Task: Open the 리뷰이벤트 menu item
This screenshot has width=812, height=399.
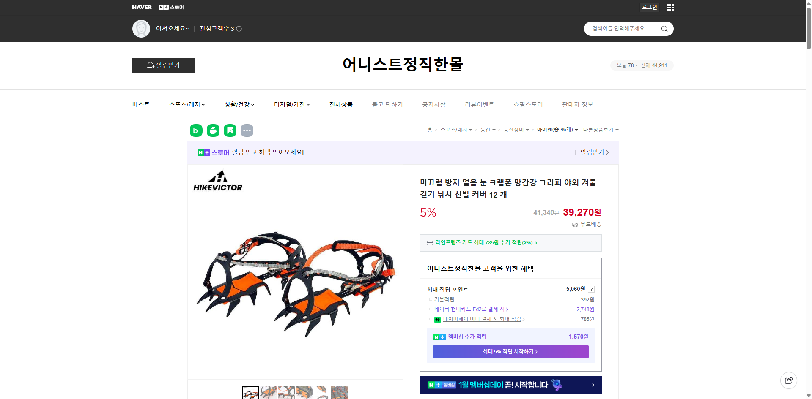Action: [479, 104]
